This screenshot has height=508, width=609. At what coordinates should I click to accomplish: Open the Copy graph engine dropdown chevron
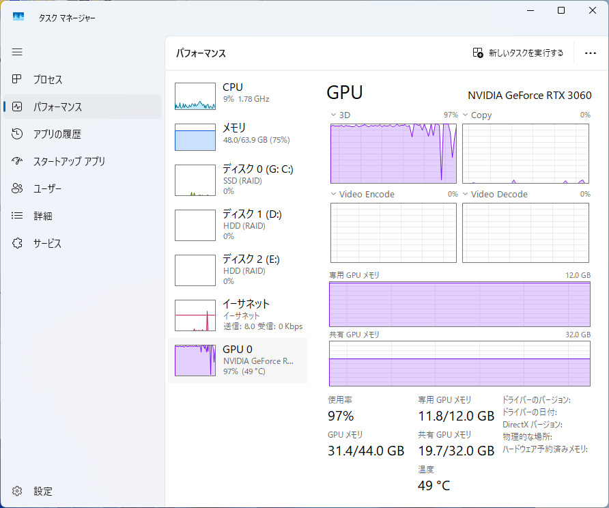(466, 115)
